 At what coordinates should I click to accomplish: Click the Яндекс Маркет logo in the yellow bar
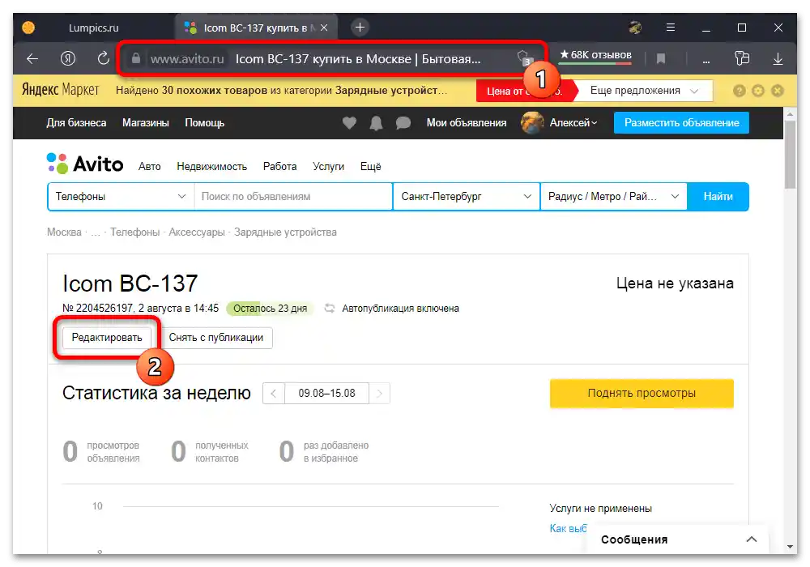pyautogui.click(x=60, y=90)
